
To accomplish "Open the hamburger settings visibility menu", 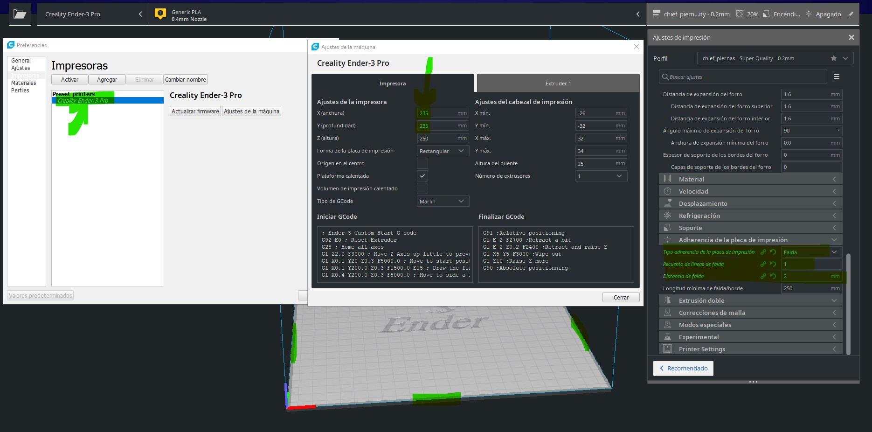I will 837,77.
